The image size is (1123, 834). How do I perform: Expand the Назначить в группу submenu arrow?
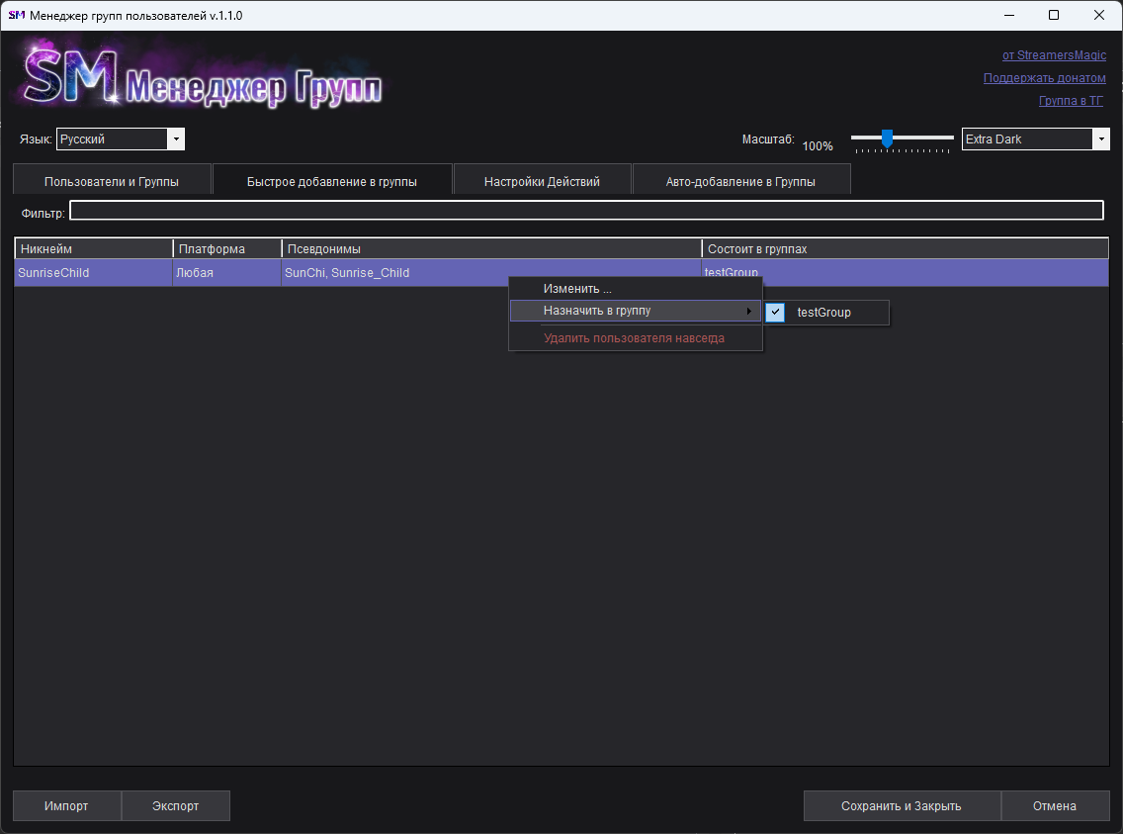(x=748, y=311)
